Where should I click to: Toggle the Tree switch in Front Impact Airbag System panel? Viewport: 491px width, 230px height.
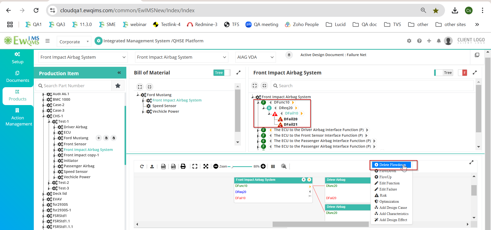[x=444, y=73]
